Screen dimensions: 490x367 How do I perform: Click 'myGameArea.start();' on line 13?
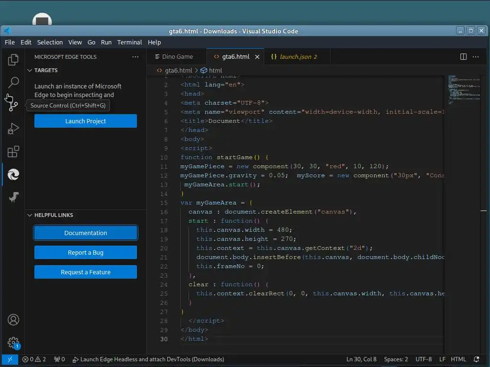tap(222, 184)
